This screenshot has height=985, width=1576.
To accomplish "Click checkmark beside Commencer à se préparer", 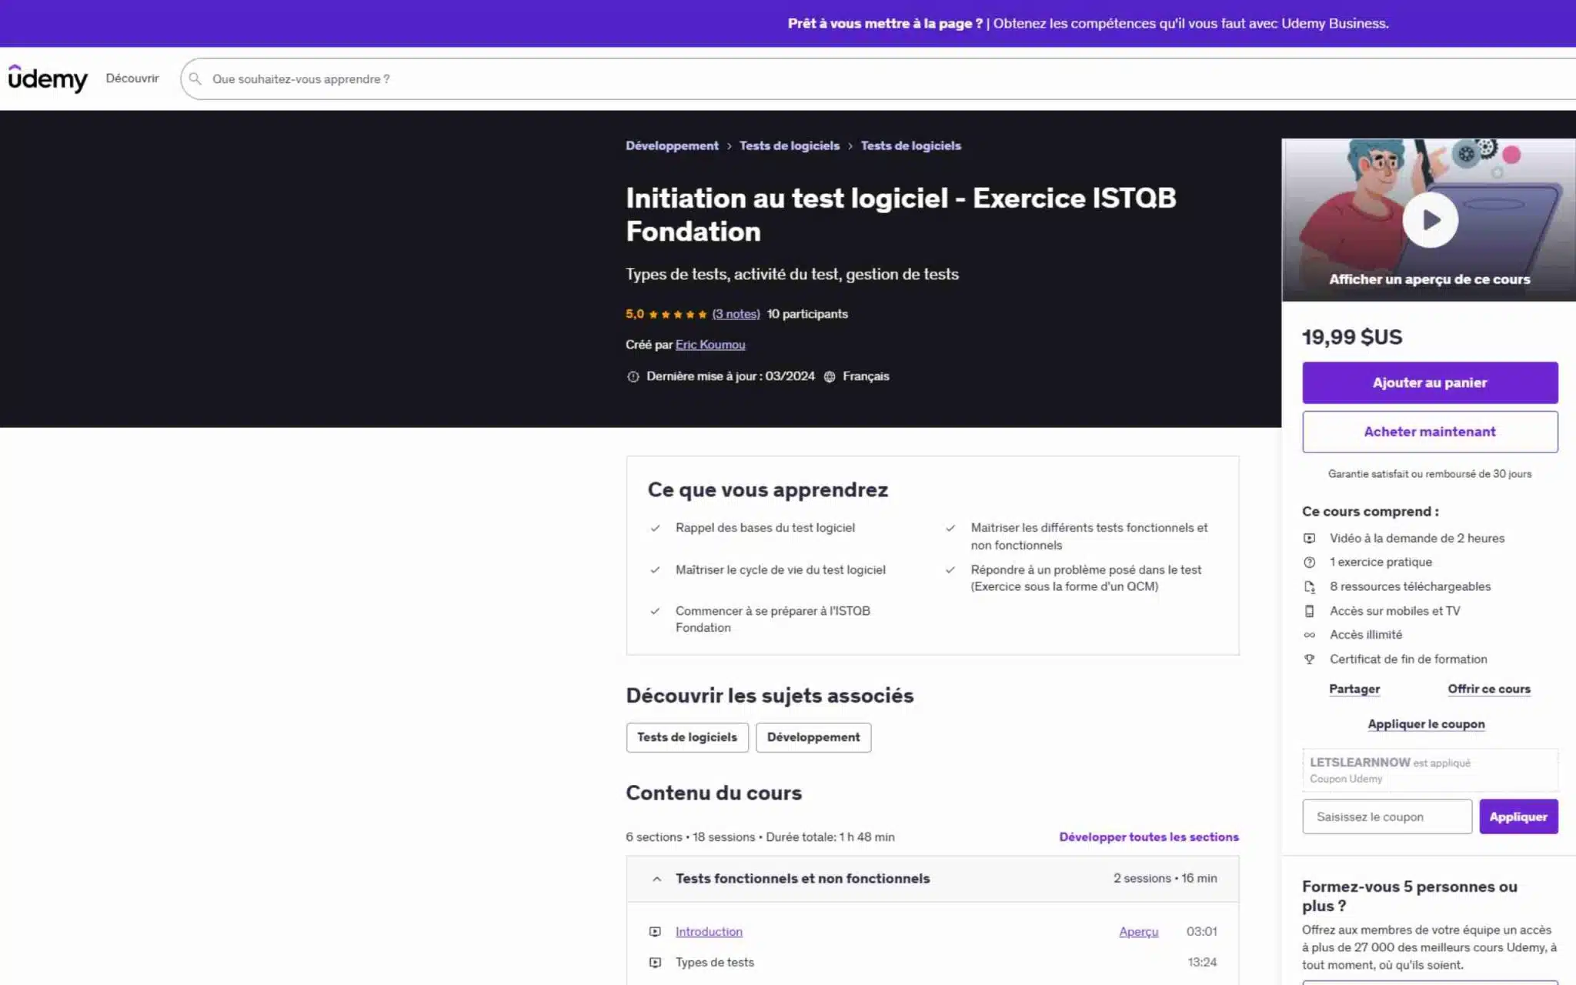I will pos(655,611).
